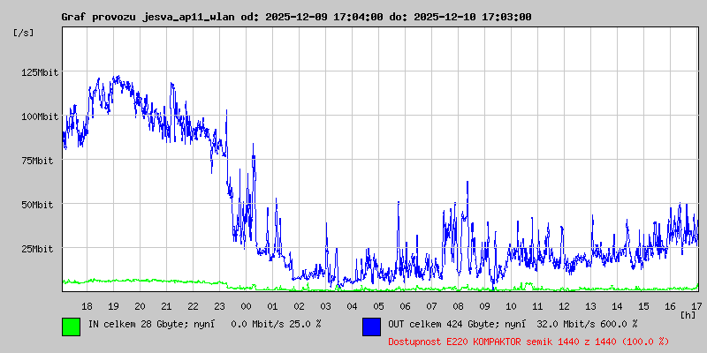Click the '25.0 %' IN percentage value
This screenshot has width=707, height=353.
pos(305,324)
